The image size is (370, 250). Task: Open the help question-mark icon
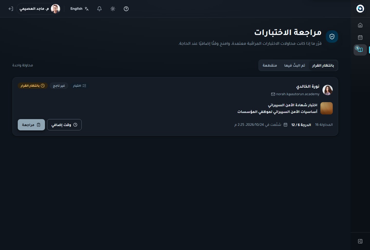tap(126, 9)
